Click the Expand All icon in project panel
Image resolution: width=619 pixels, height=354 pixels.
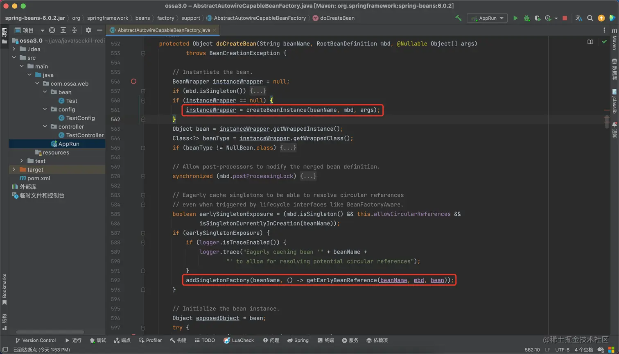pos(63,30)
